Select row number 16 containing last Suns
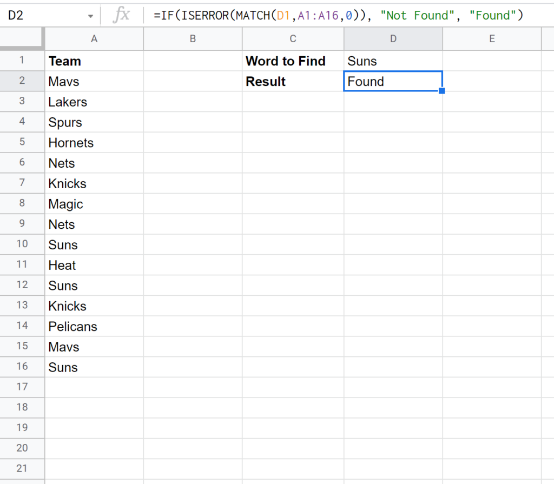Image resolution: width=554 pixels, height=484 pixels. click(x=22, y=367)
